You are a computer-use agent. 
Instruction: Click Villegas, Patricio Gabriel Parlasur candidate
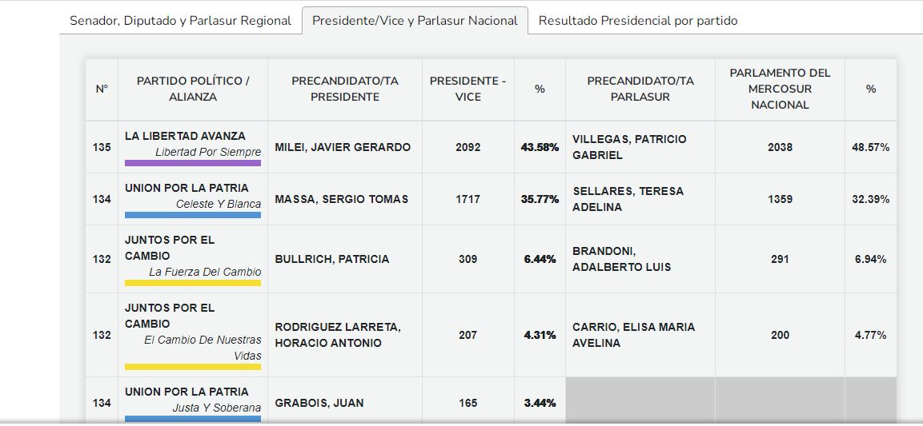(629, 147)
